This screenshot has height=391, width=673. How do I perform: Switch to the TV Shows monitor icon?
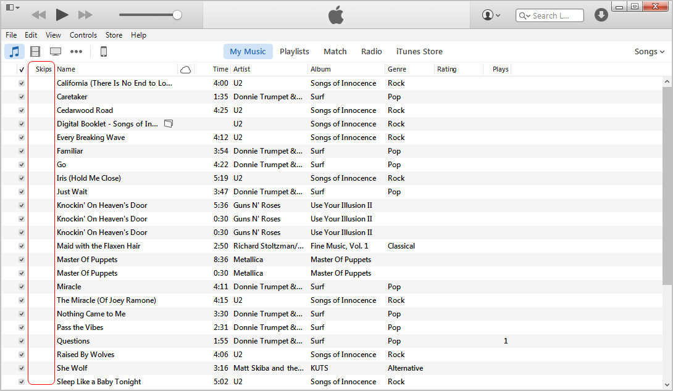(x=56, y=51)
